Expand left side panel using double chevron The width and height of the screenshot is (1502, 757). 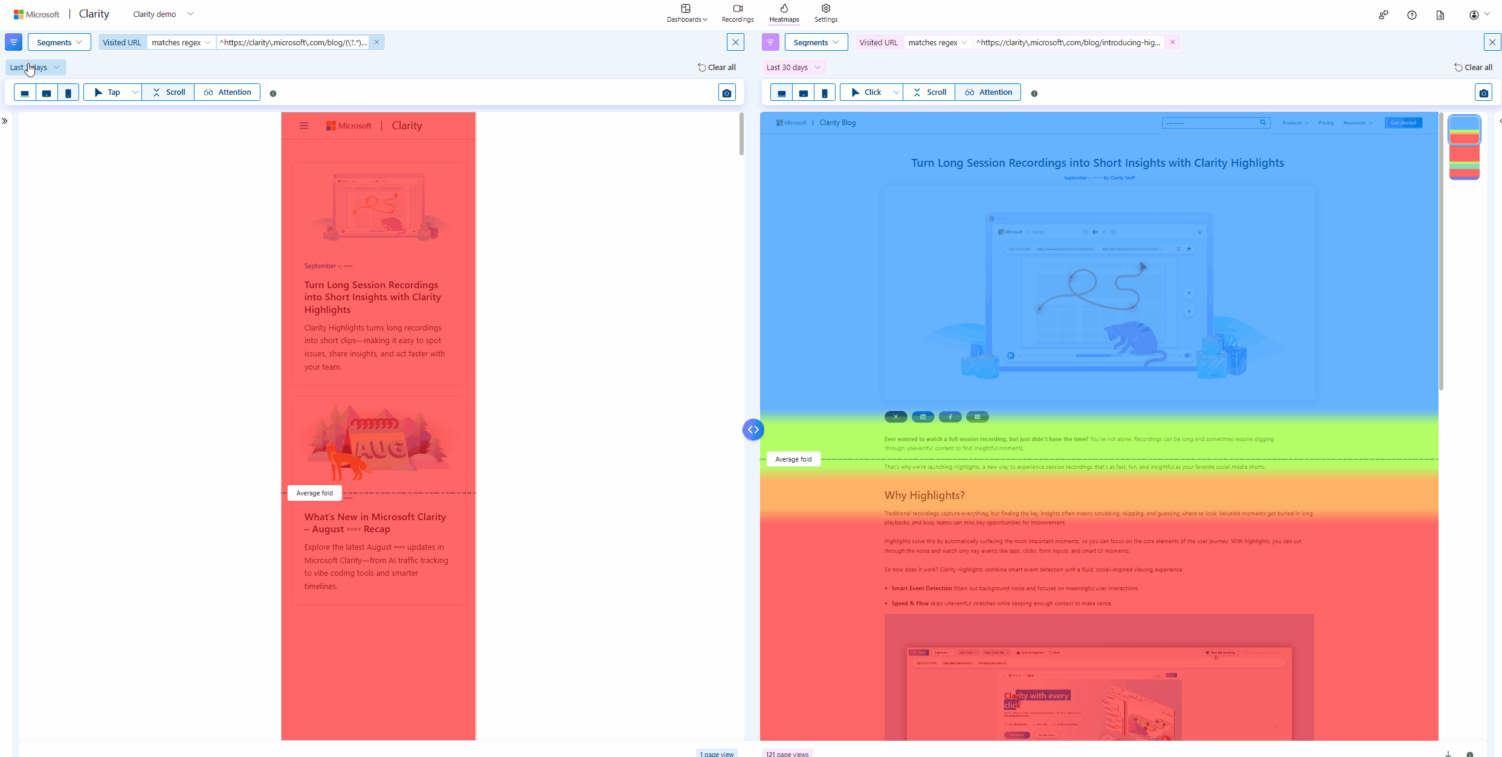5,121
